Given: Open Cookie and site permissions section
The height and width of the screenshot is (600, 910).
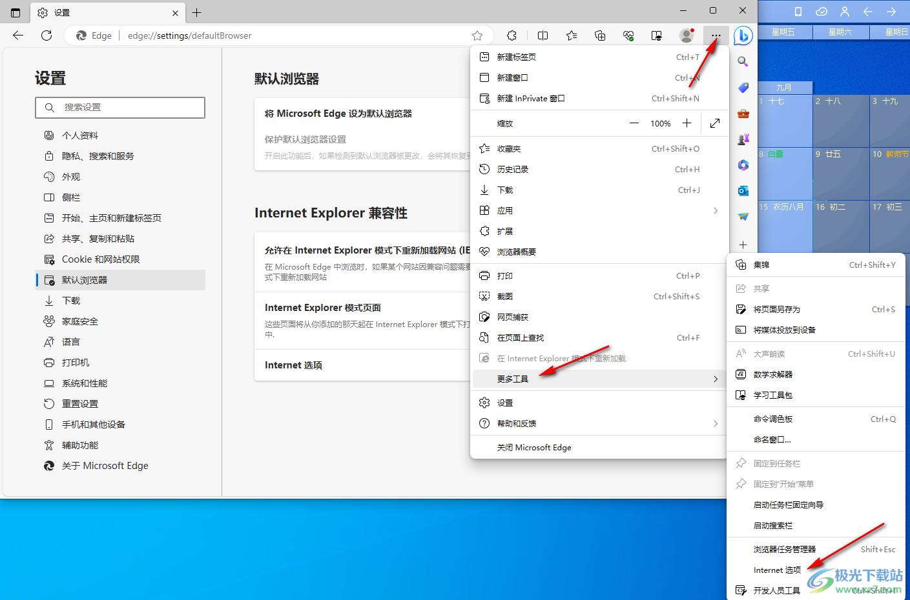Looking at the screenshot, I should 120,259.
